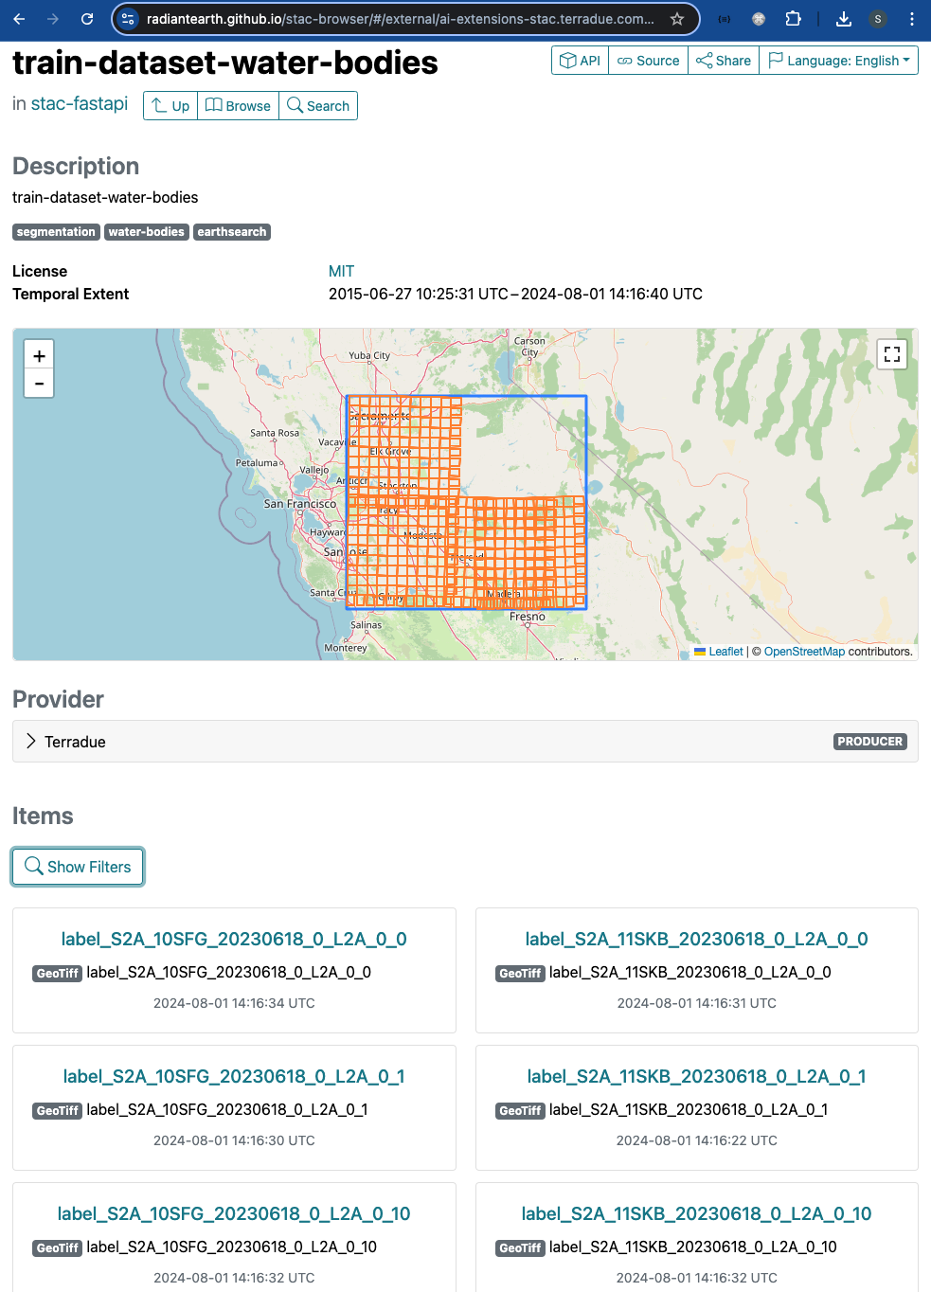Viewport: 931px width, 1292px height.
Task: Click the browser address bar
Action: [x=400, y=19]
